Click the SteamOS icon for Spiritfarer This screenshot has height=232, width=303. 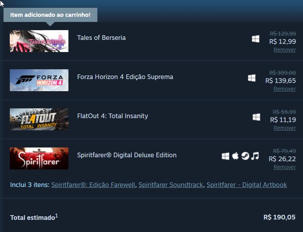point(245,156)
